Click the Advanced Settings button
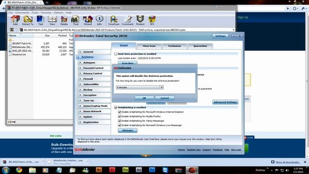Screen dimensions: 309x174 (x=225, y=102)
